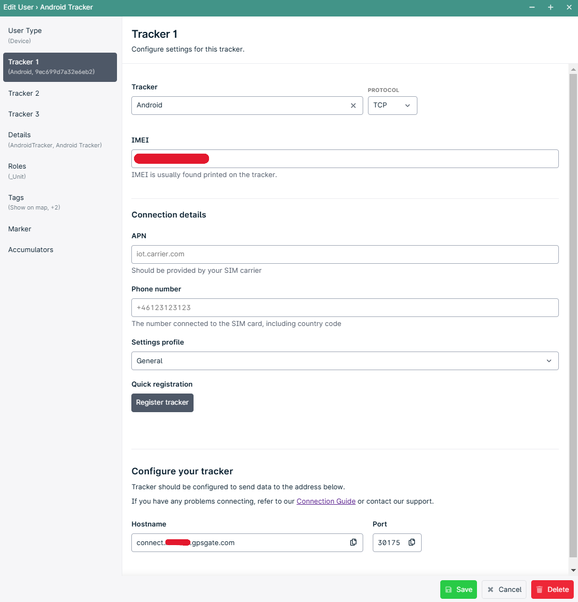Click the scrollbar down arrow
The height and width of the screenshot is (602, 578).
[x=573, y=570]
